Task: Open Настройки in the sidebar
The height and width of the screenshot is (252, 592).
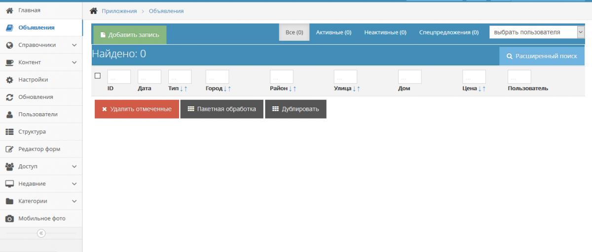Action: tap(41, 80)
